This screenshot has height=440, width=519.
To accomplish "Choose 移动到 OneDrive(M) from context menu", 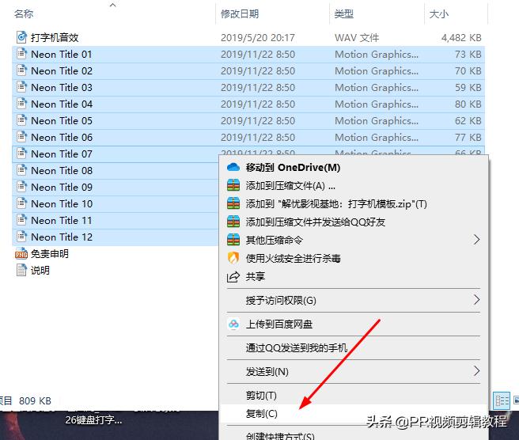I will 354,168.
